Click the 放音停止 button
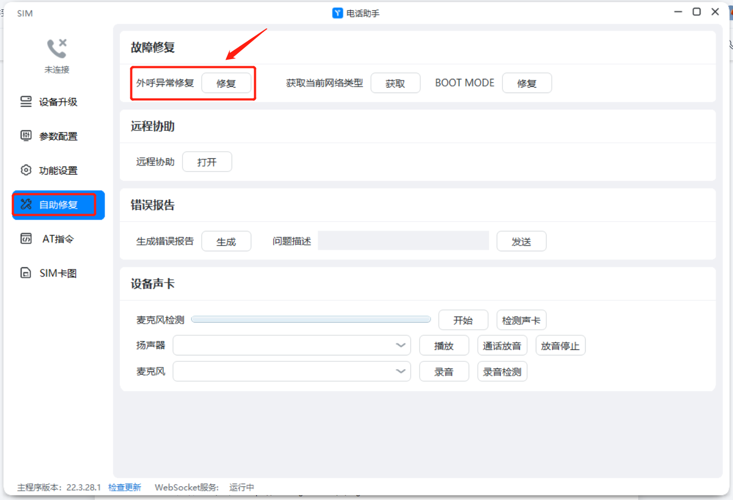This screenshot has height=500, width=733. (560, 346)
